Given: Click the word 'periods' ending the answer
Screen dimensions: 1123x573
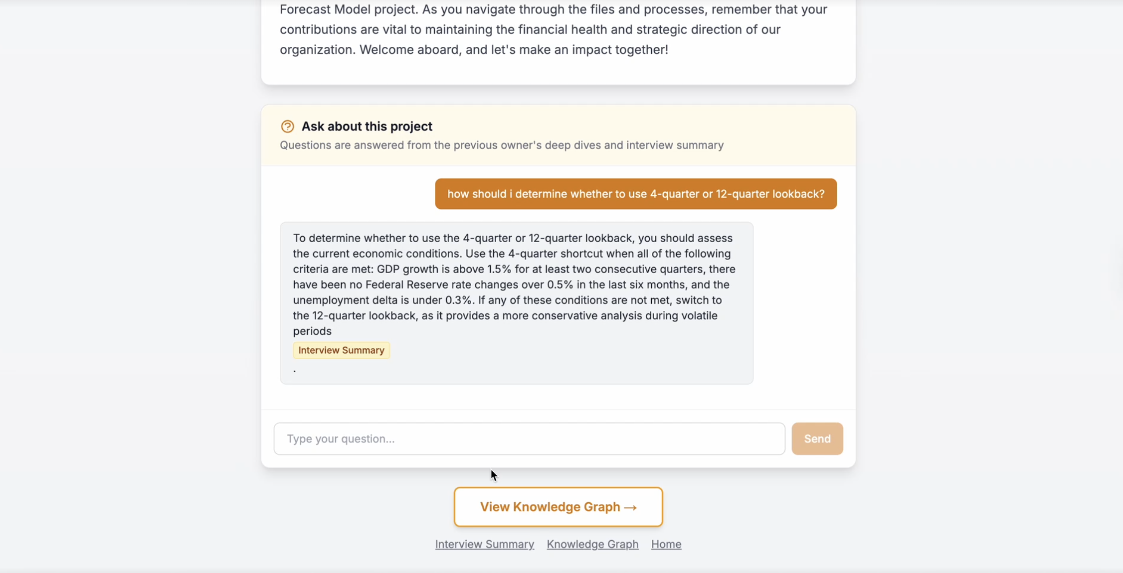Looking at the screenshot, I should [312, 331].
